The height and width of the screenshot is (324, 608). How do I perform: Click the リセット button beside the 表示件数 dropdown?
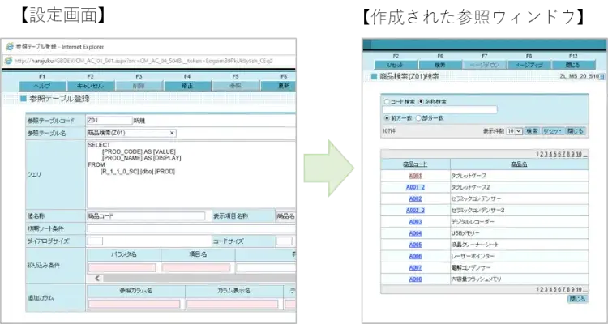[x=553, y=131]
